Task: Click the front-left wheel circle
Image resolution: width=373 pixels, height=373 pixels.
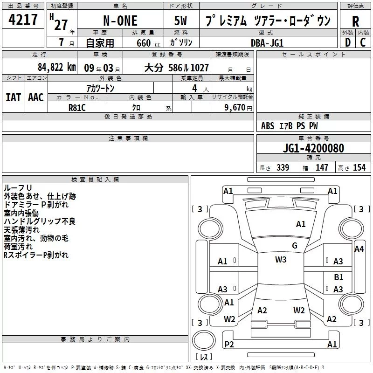Action: (210, 229)
